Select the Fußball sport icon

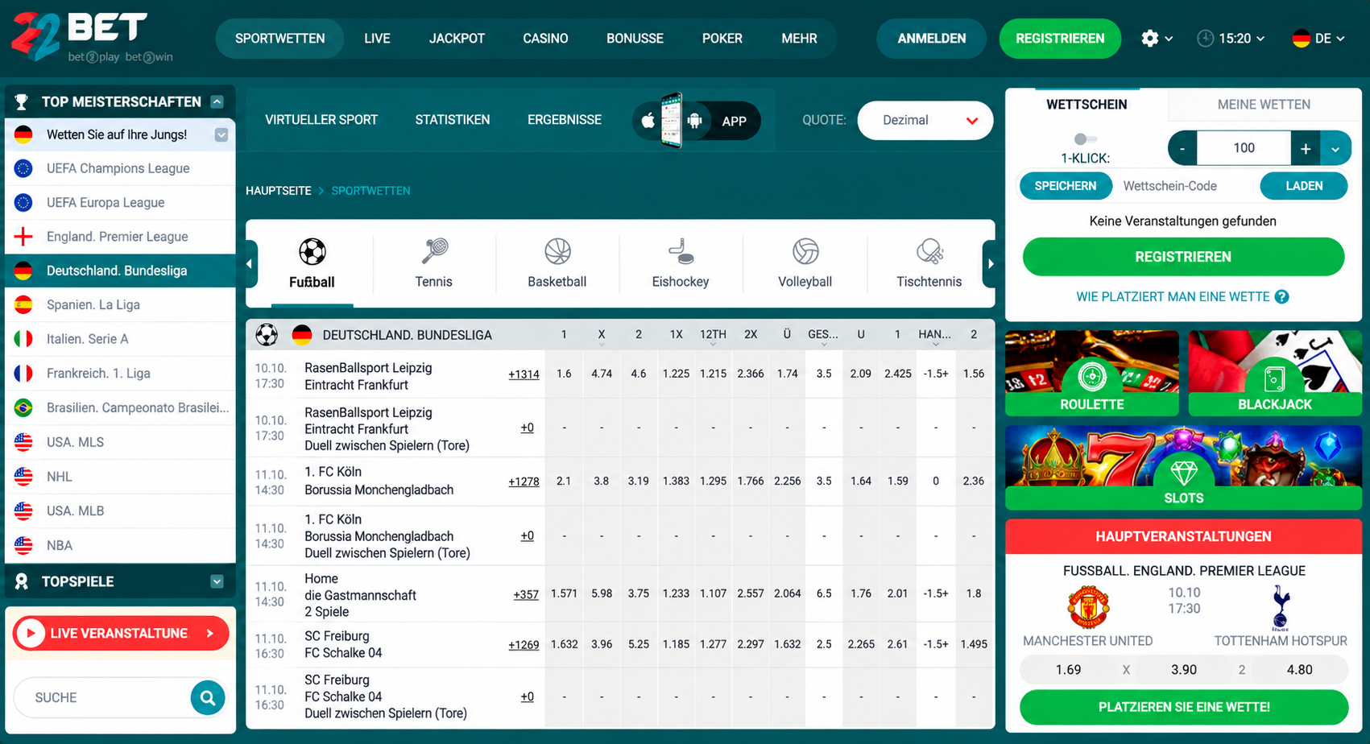point(312,252)
